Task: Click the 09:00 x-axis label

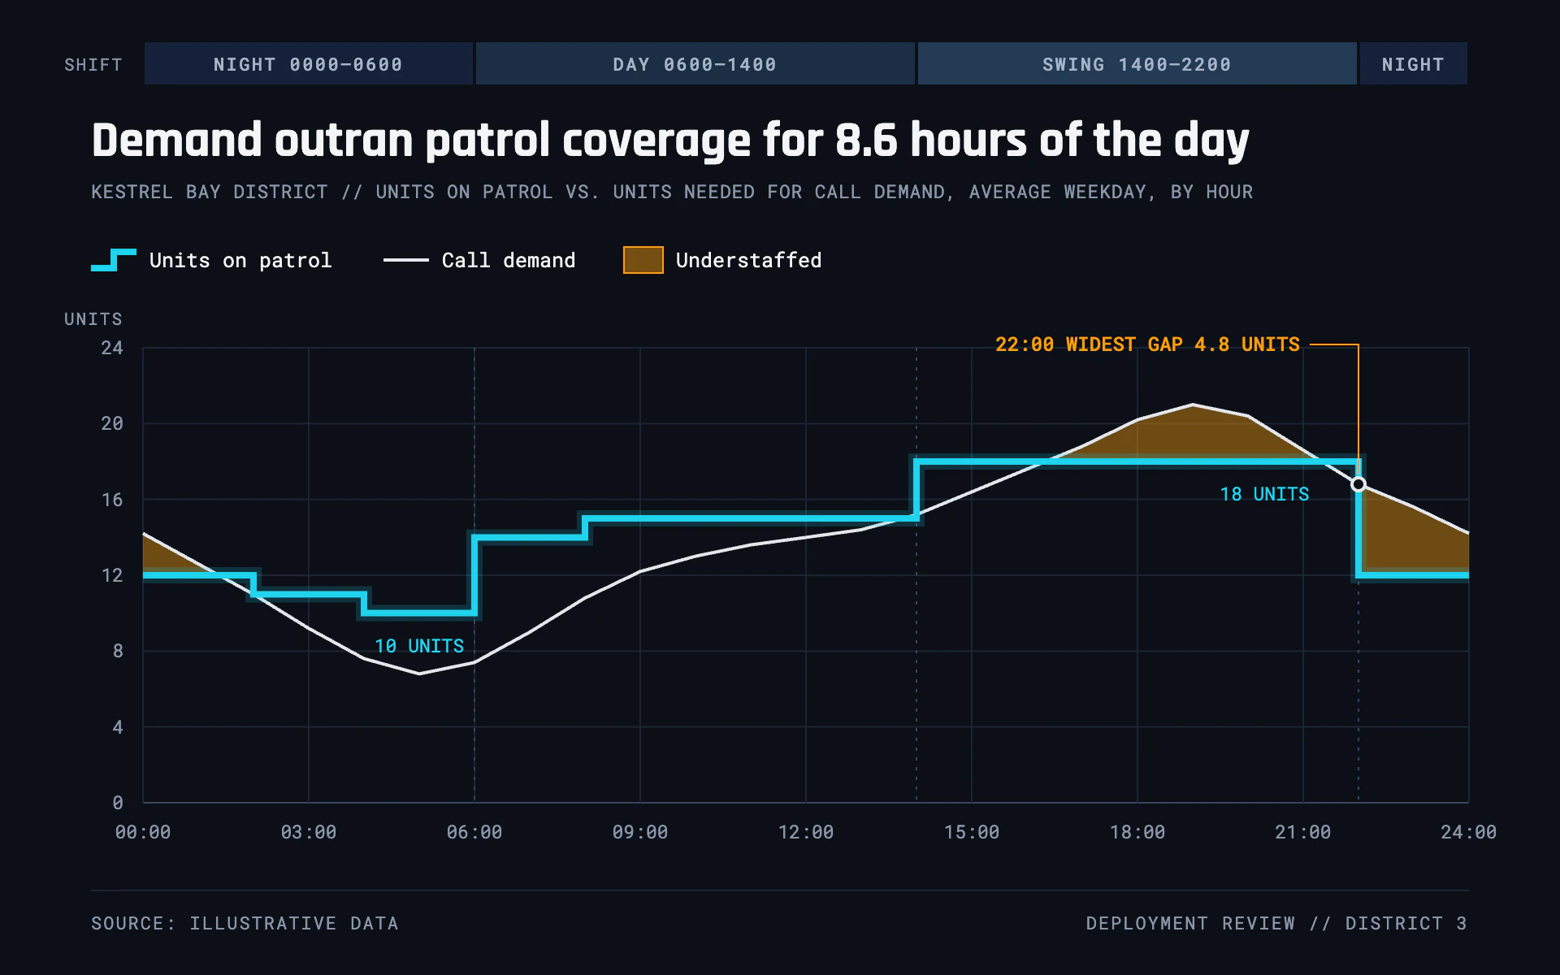Action: point(640,832)
